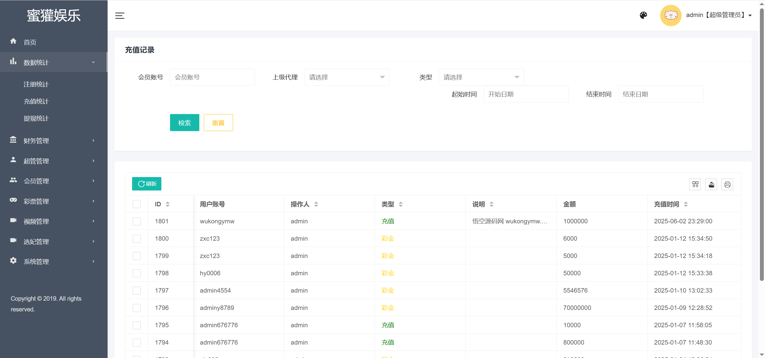Check the row 1801 checkbox
765x358 pixels.
pos(137,221)
